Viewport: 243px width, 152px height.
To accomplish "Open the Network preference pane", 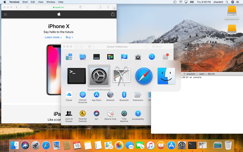I will [x=110, y=97].
